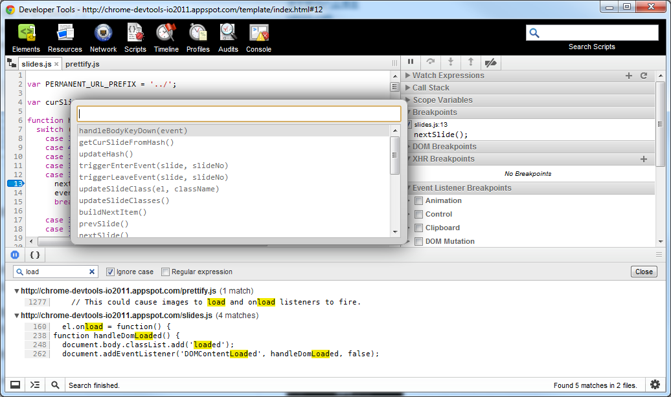
Task: Open the Elements panel
Action: click(26, 38)
